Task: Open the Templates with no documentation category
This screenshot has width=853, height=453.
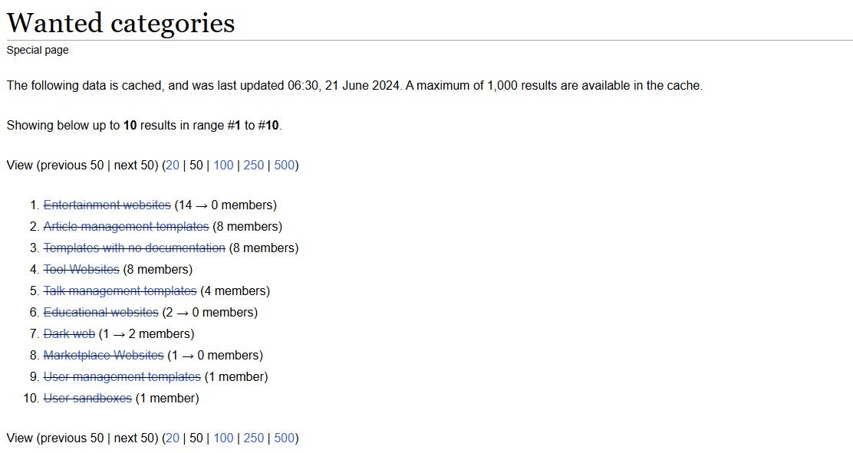Action: click(134, 248)
